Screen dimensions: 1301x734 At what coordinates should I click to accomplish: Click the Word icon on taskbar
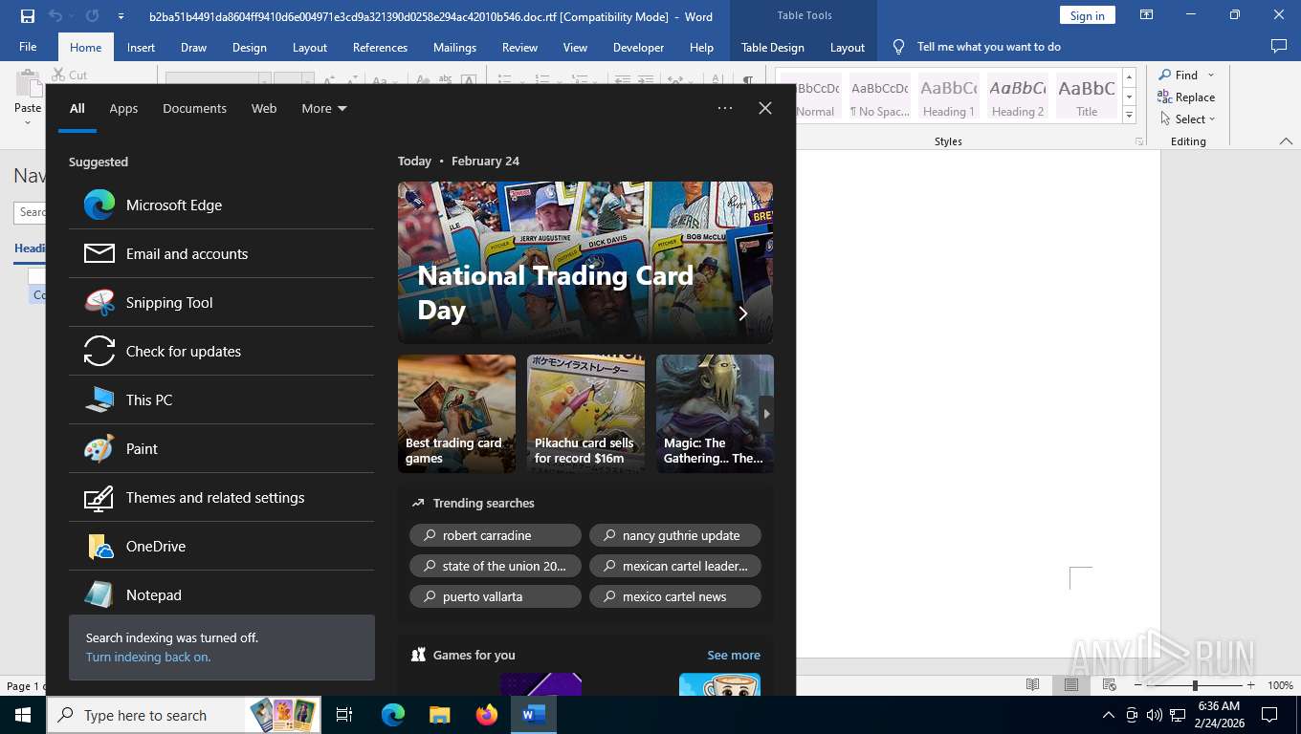534,715
